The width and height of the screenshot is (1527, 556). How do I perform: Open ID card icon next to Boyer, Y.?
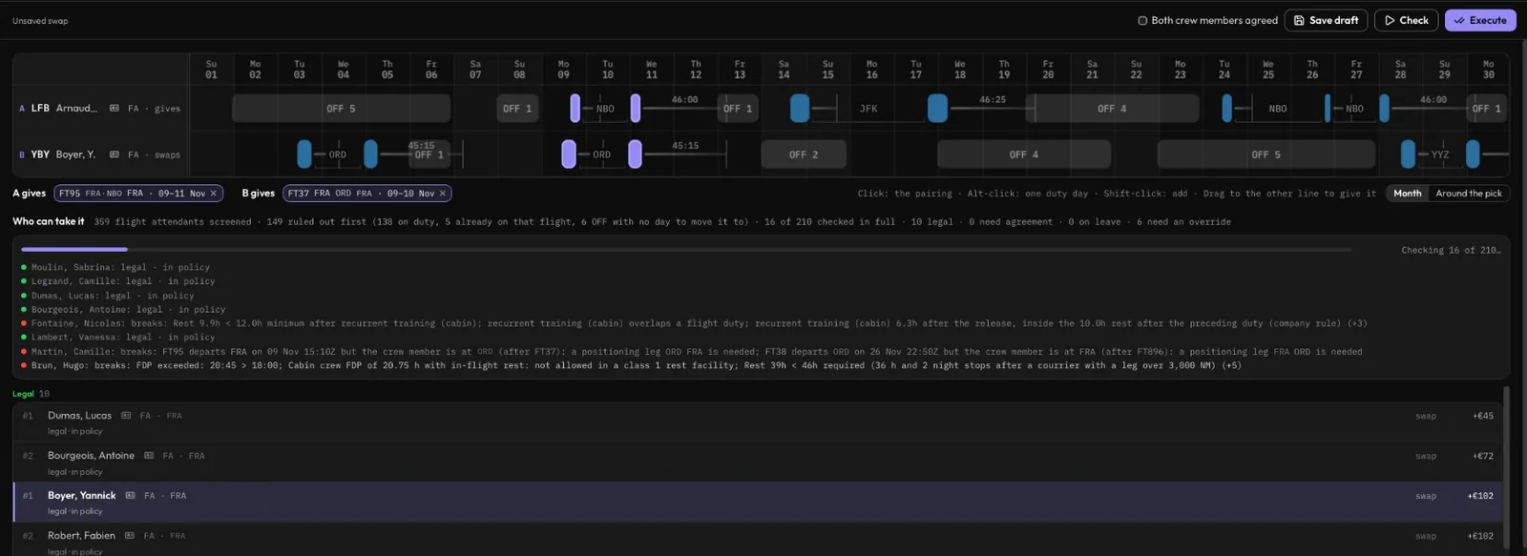pos(115,154)
